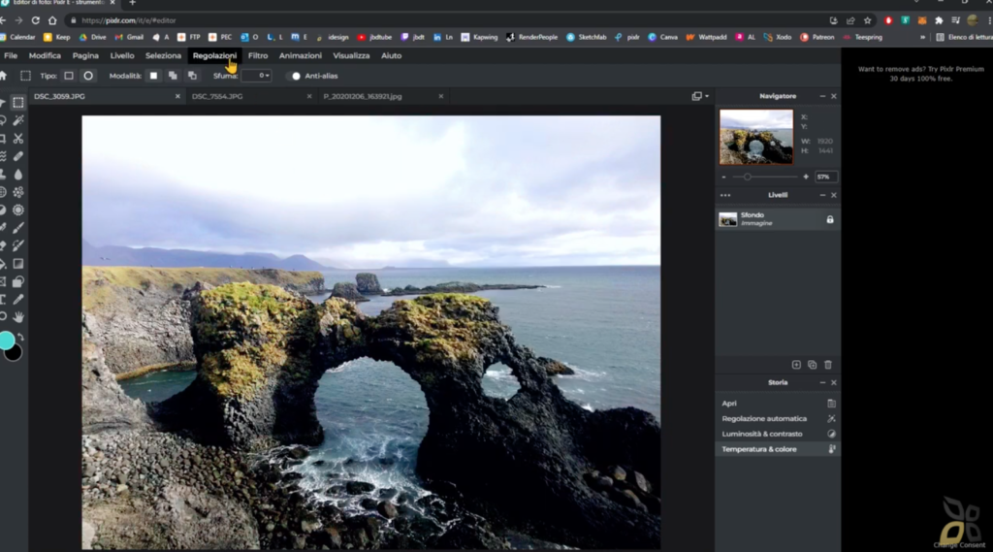Viewport: 993px width, 552px height.
Task: Select the Blur/Sharpen droplet tool
Action: pos(18,175)
